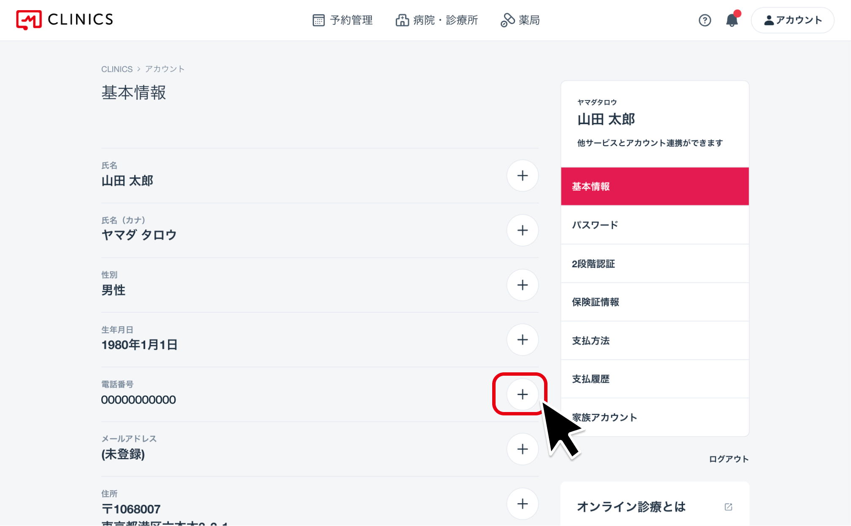Click the plus icon next to 氏名
Screen dimensions: 851x526
(x=523, y=176)
